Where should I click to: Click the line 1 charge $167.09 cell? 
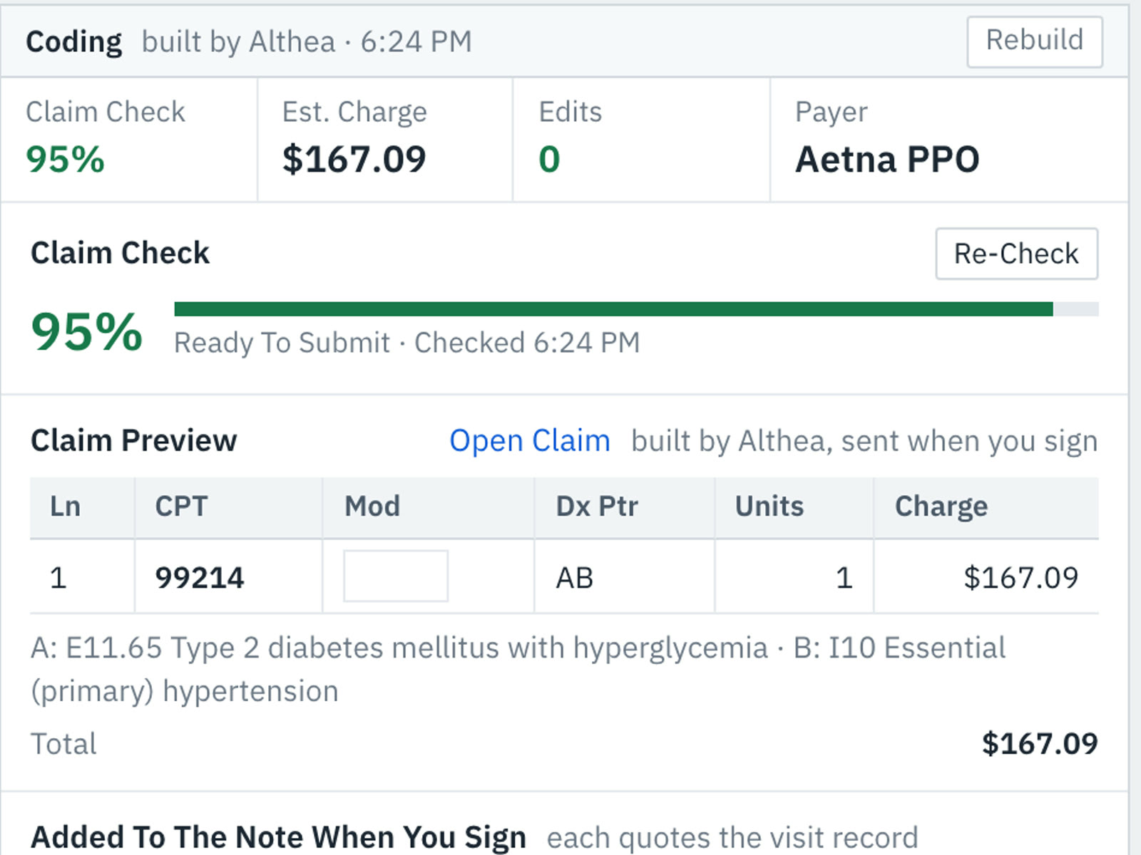pos(986,576)
